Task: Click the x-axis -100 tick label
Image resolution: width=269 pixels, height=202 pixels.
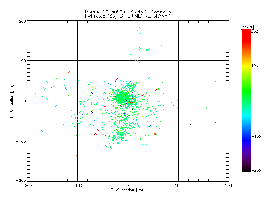Action: pos(77,186)
